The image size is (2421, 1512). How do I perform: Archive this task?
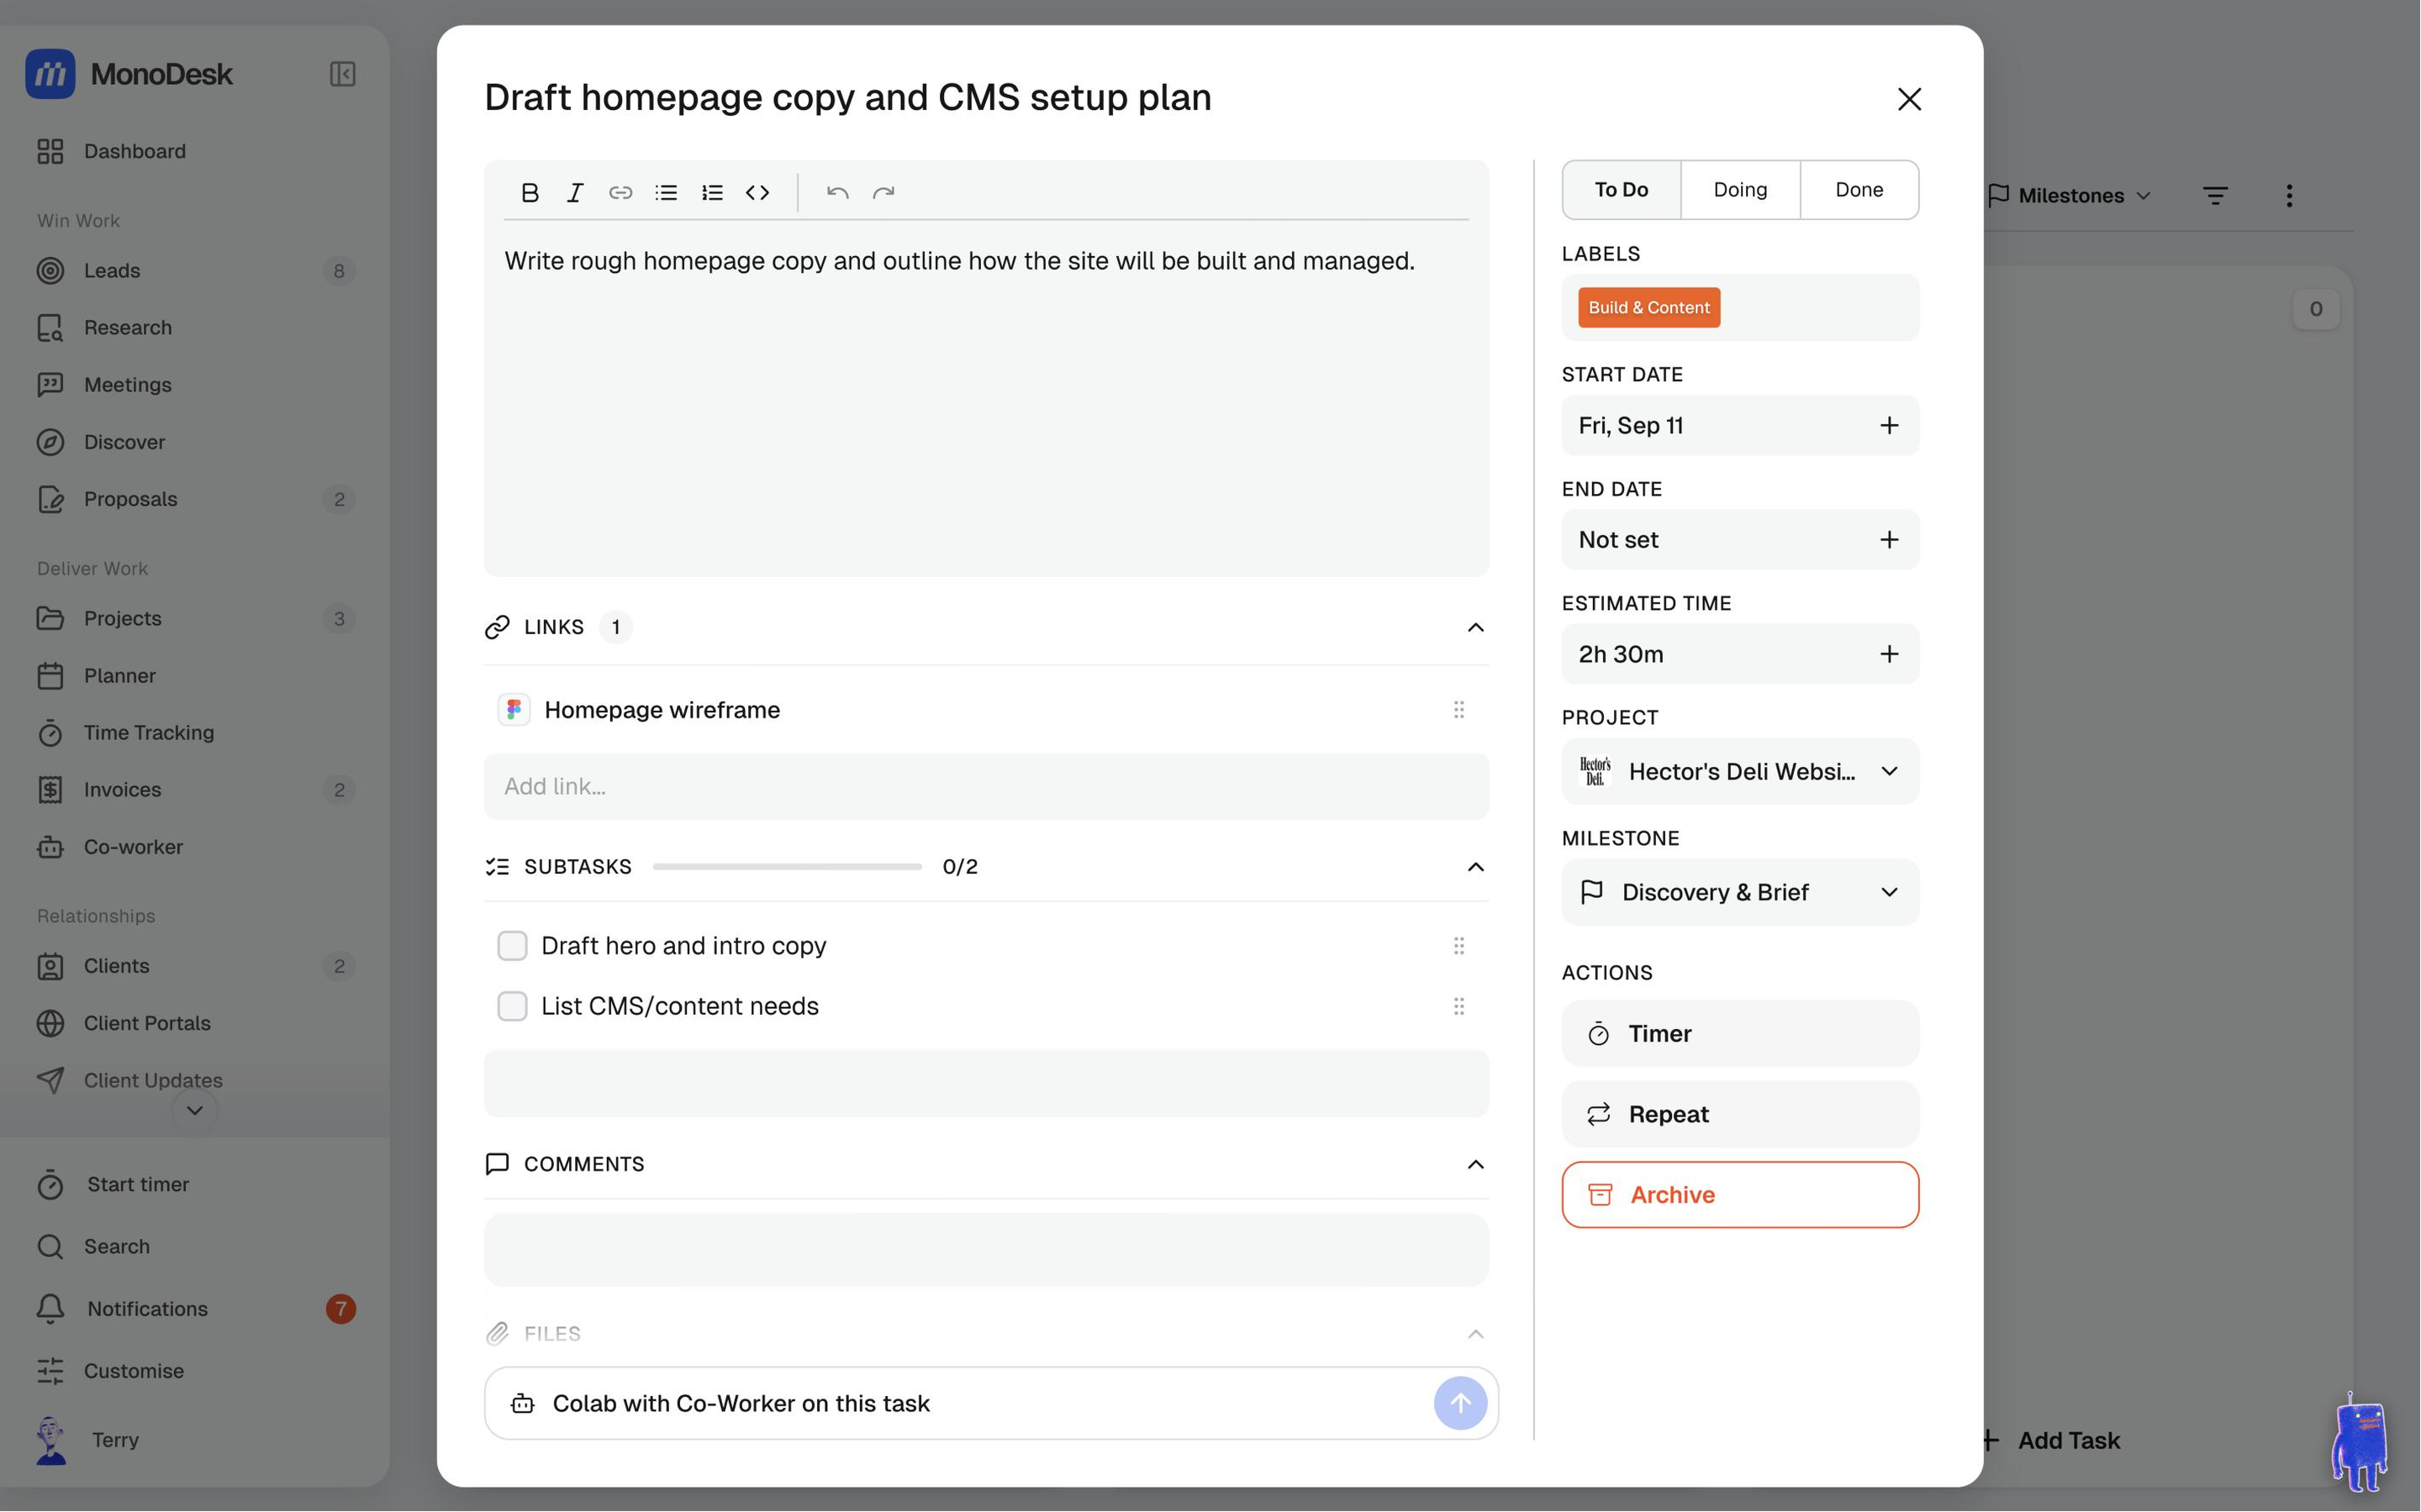[x=1741, y=1195]
